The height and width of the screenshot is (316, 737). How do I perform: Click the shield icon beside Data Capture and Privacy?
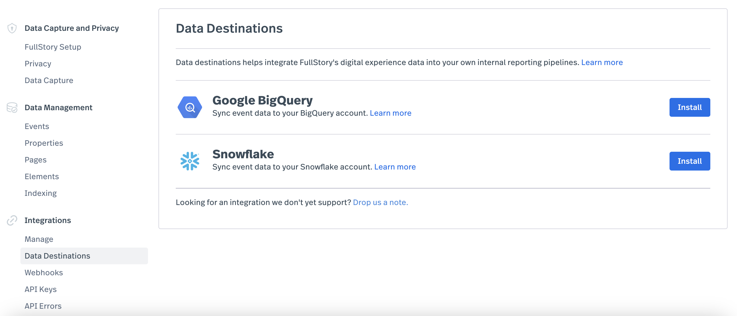tap(12, 28)
